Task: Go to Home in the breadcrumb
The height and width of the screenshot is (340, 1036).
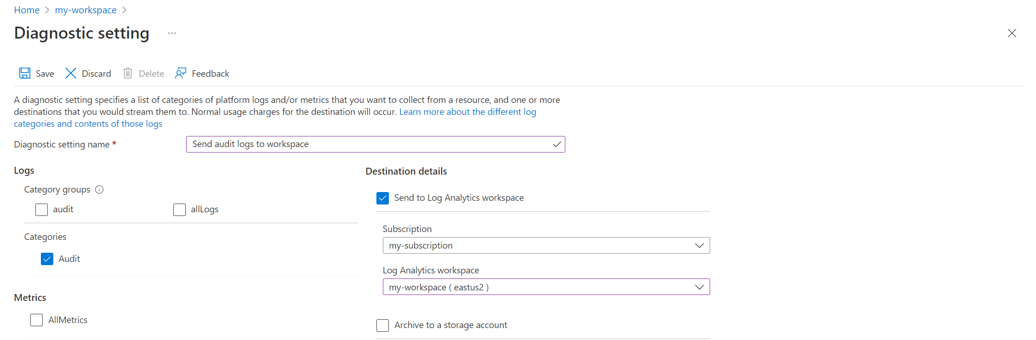Action: tap(27, 10)
